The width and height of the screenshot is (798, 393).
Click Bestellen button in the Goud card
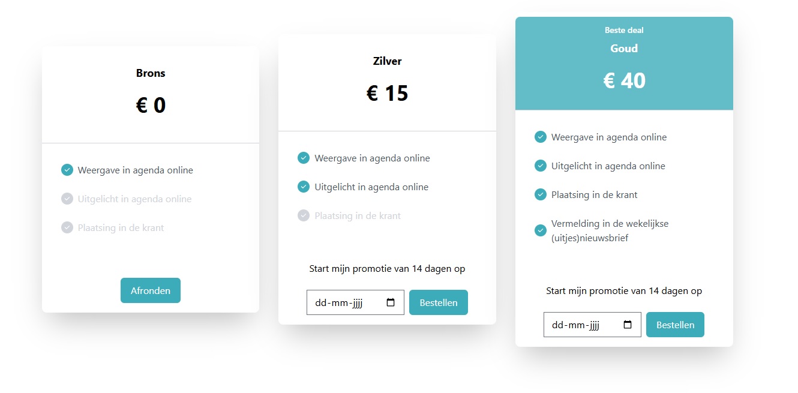pyautogui.click(x=675, y=325)
